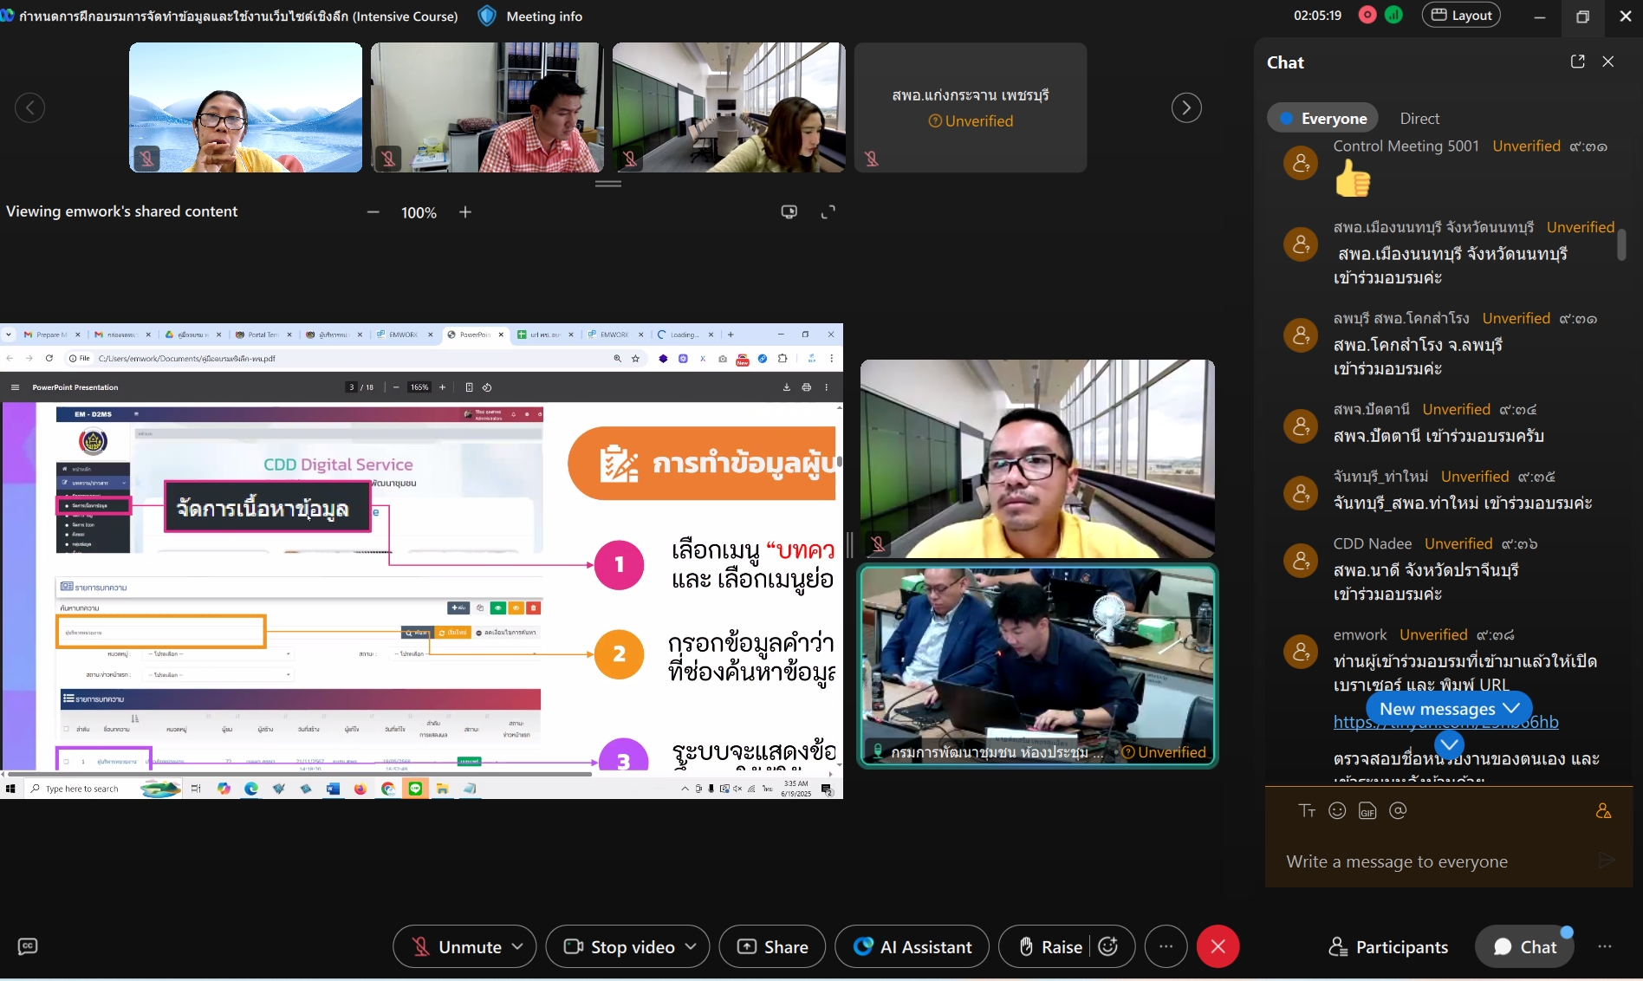Click the 165% zoom box in shared PDF

pyautogui.click(x=419, y=387)
